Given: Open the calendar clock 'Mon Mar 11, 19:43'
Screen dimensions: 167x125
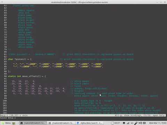Looking at the screenshot, I should point(158,123).
